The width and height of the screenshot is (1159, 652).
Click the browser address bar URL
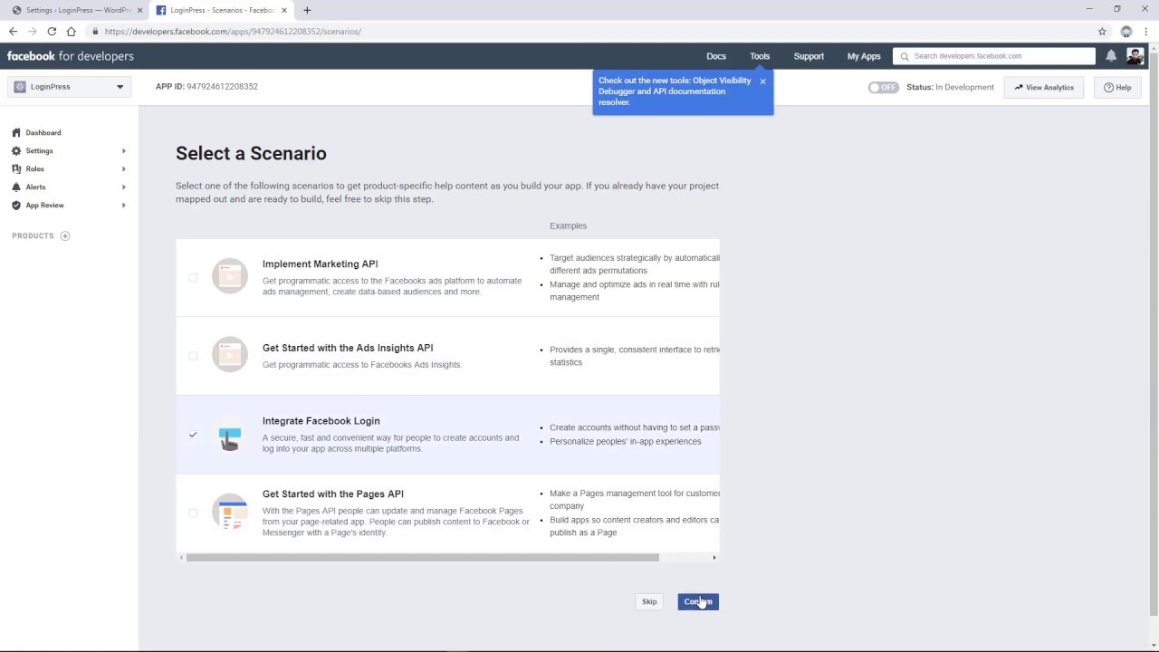(233, 31)
